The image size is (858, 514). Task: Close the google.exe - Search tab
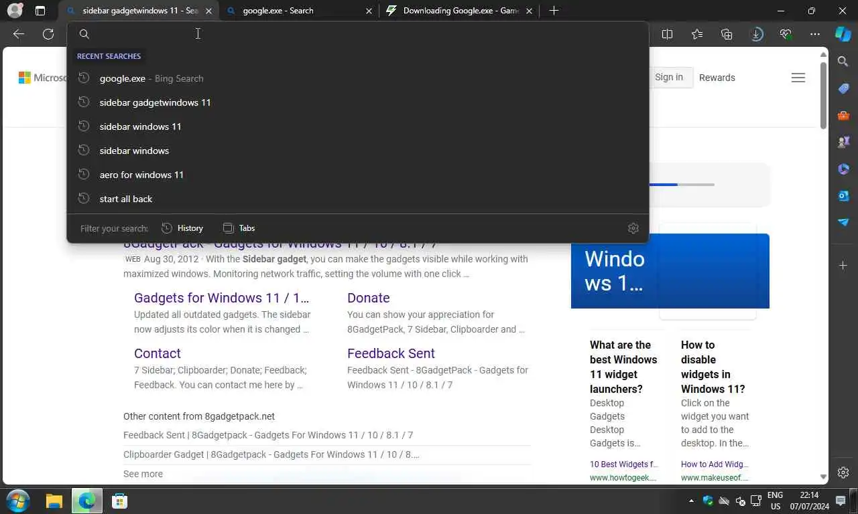coord(369,11)
